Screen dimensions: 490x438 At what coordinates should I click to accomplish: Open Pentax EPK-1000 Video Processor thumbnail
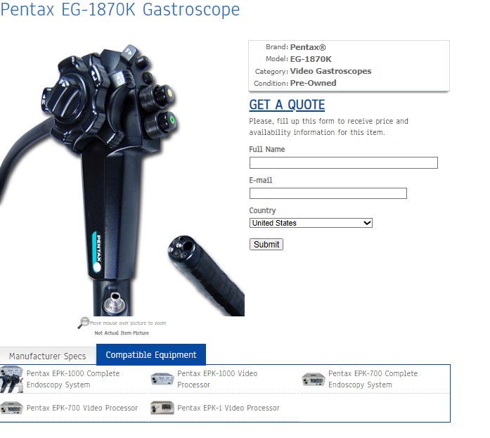click(162, 379)
